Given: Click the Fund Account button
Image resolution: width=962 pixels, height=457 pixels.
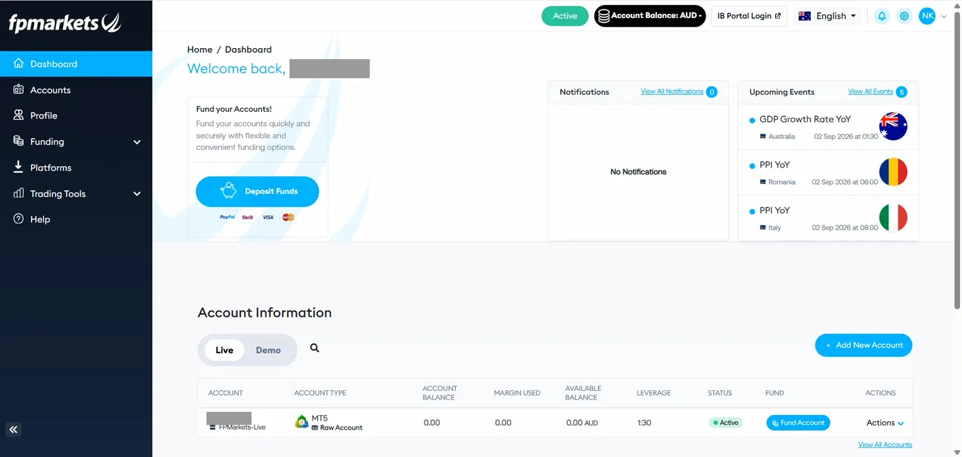Looking at the screenshot, I should point(798,423).
